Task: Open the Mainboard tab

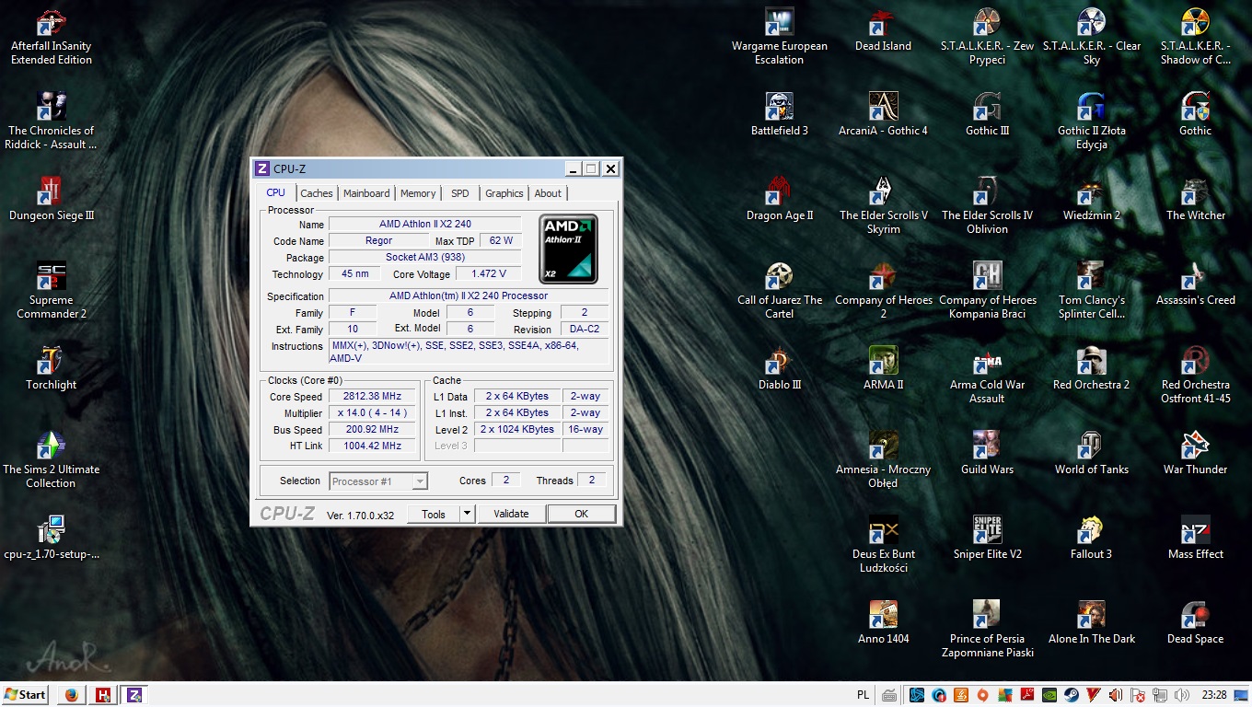Action: [366, 193]
